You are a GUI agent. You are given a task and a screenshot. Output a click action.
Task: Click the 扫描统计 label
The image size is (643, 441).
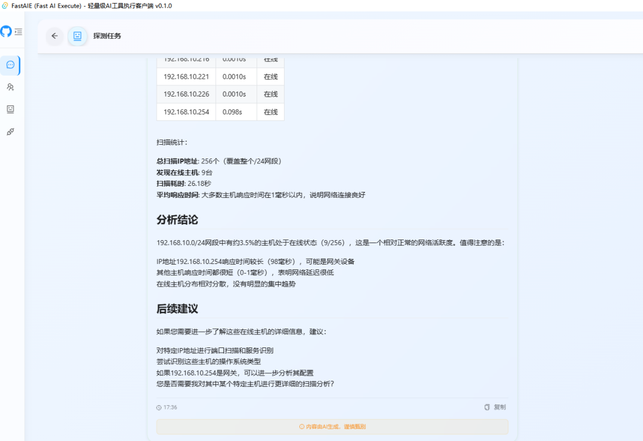coord(172,142)
